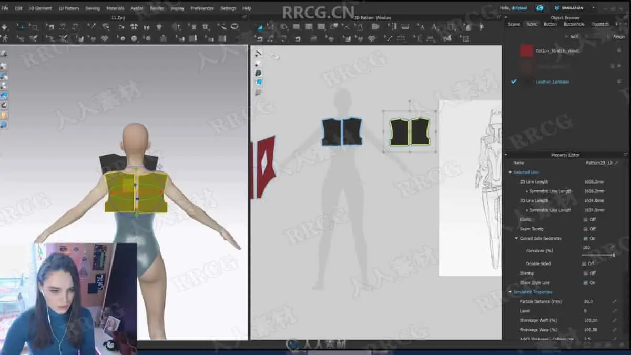Viewport: 631px width, 355px height.
Task: Choose the Rectangle pattern tool in 2D toolbar
Action: click(x=297, y=27)
